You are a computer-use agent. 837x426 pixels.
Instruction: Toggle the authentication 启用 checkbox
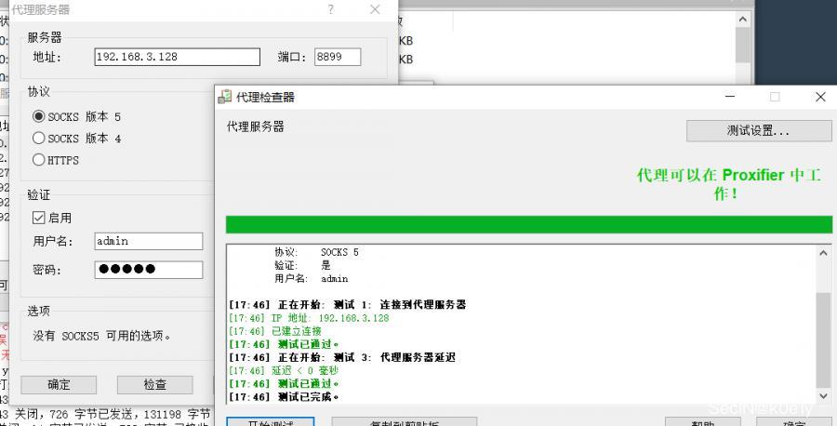point(39,218)
